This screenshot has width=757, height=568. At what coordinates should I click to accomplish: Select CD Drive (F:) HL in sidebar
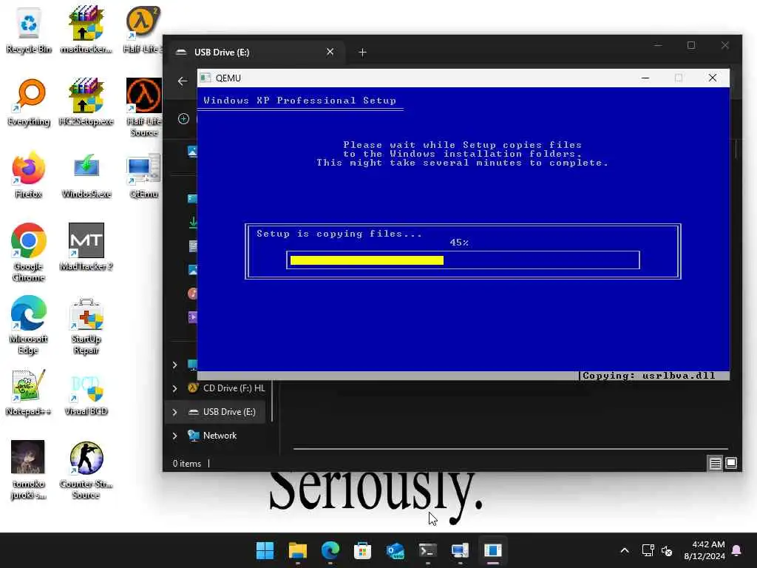227,388
